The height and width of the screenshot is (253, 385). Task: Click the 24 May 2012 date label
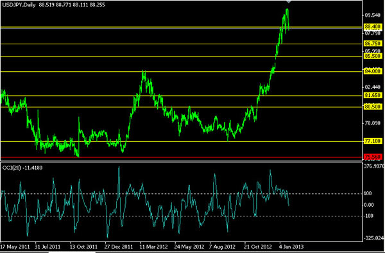pos(189,247)
